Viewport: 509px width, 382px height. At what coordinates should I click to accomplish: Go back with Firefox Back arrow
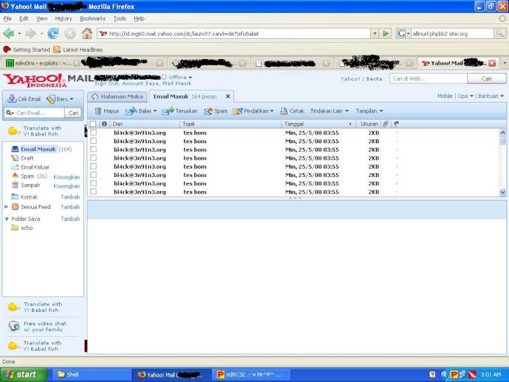tap(8, 34)
